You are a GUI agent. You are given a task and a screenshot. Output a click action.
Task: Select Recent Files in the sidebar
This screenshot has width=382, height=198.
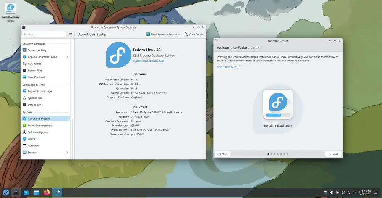click(x=45, y=71)
